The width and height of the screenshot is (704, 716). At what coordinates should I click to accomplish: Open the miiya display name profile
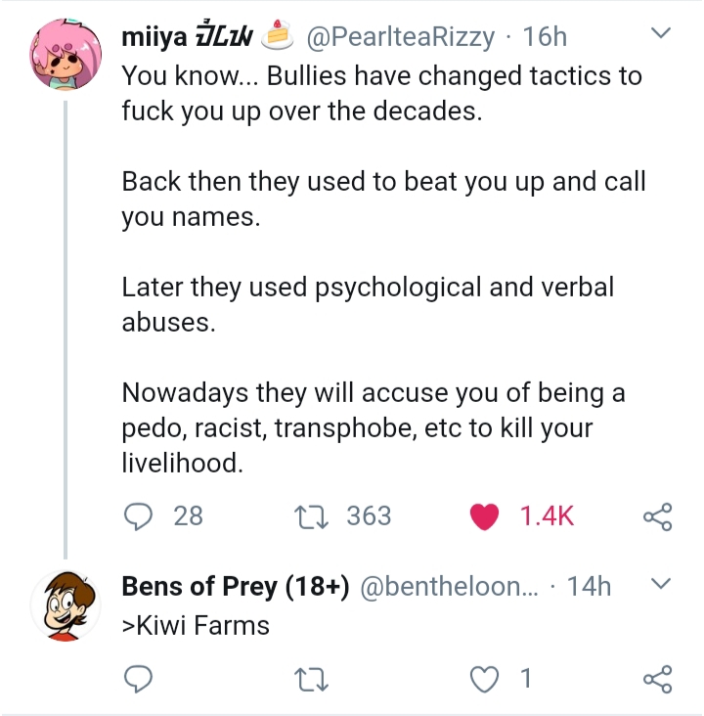pos(187,36)
